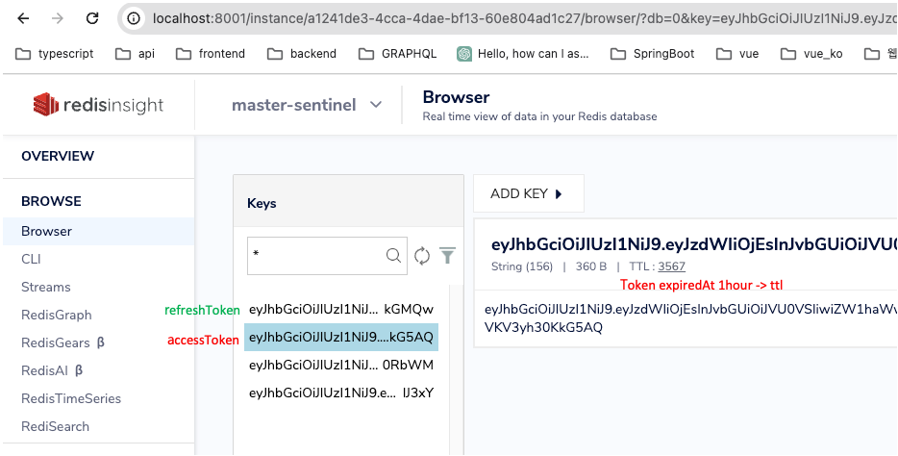Select the key ending in kG5AQ
The image size is (898, 456).
tap(341, 338)
